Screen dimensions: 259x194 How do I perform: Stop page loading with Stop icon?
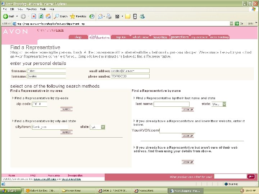pyautogui.click(x=34, y=16)
